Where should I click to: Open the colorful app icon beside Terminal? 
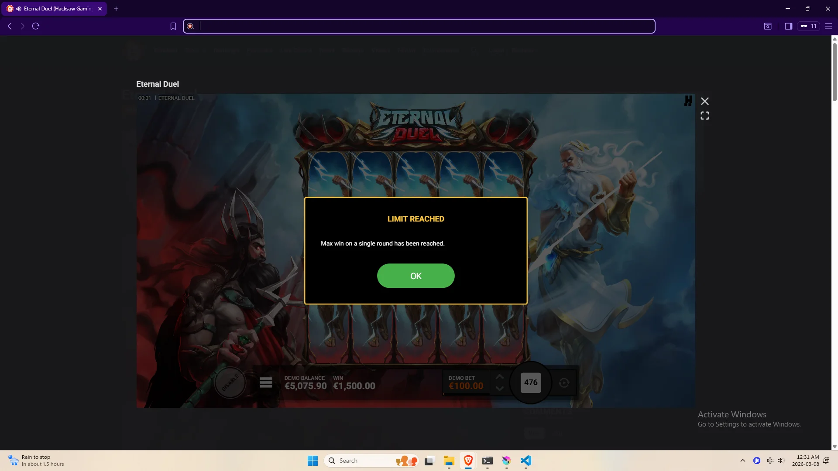(507, 461)
